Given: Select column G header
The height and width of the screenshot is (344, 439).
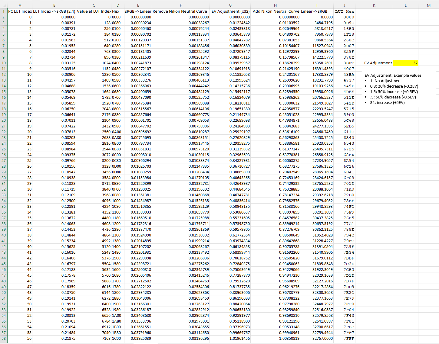Looking at the screenshot, I should pos(230,5).
